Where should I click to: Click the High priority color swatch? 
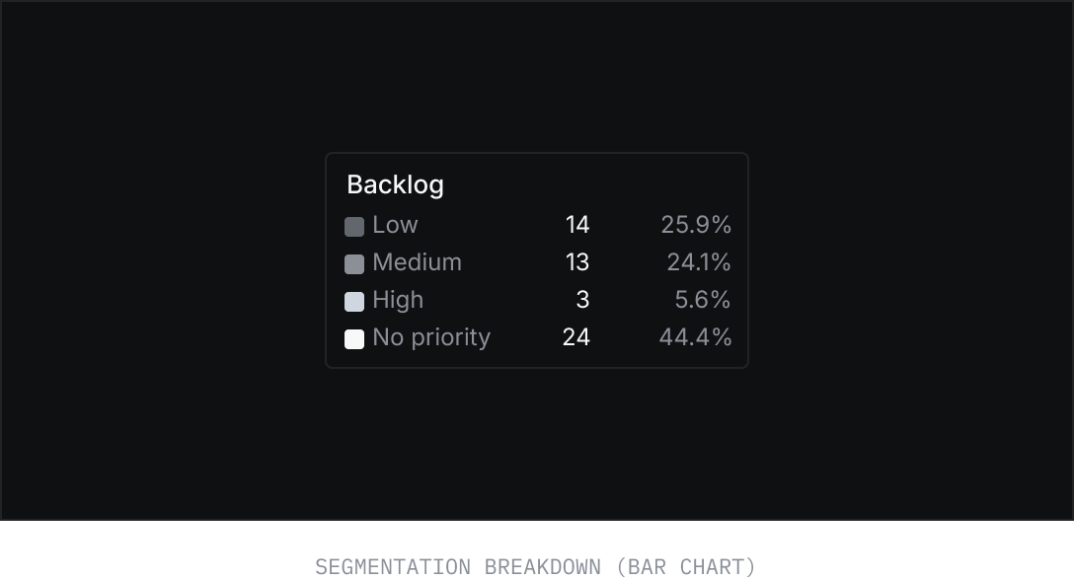(x=354, y=302)
